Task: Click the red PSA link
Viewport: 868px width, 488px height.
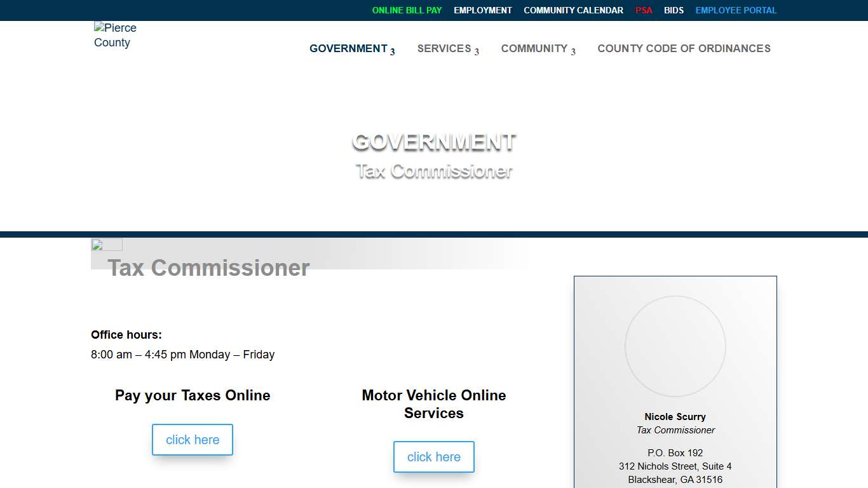Action: pyautogui.click(x=644, y=10)
